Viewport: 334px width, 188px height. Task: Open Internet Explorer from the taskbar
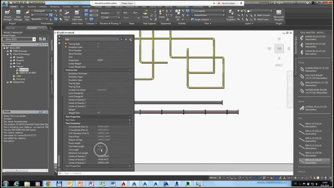pos(16,183)
